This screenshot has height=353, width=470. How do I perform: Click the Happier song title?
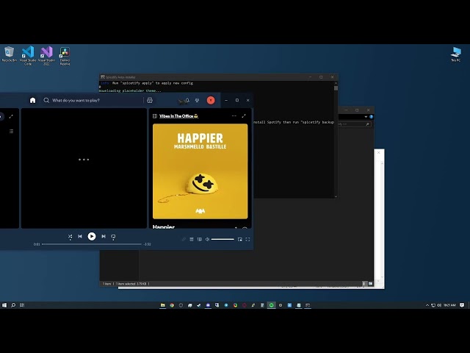(164, 227)
